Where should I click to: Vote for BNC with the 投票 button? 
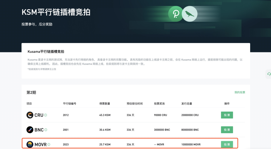[x=227, y=130]
